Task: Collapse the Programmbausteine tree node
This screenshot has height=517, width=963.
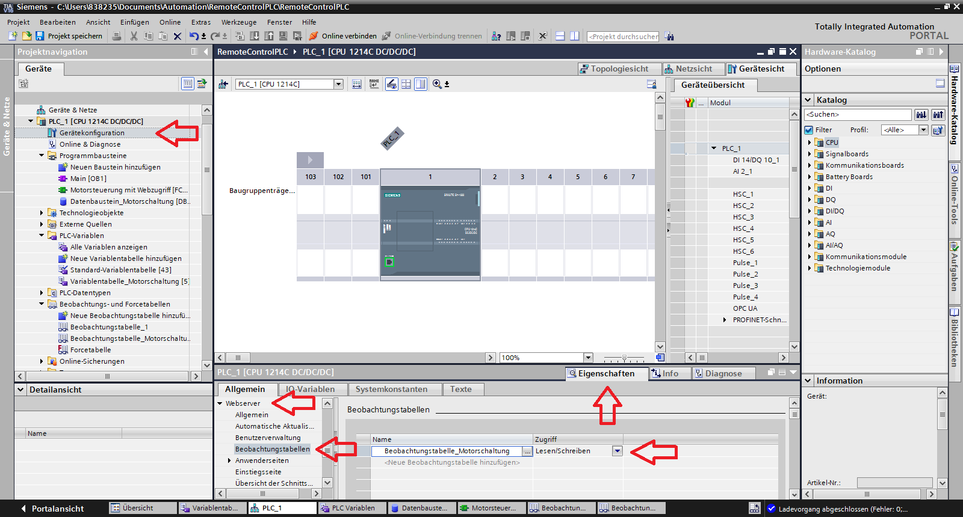Action: coord(42,156)
